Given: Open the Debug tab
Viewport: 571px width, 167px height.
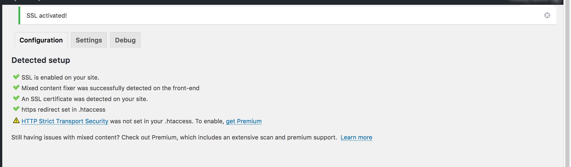Looking at the screenshot, I should (125, 40).
